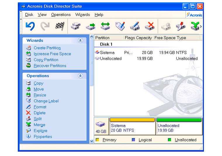Click the Move partition toolbar icon
The image size is (222, 156).
[x=91, y=26]
